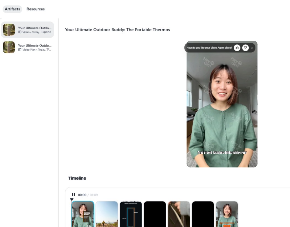Select the hiker landscape scene thumbnail

point(107,214)
